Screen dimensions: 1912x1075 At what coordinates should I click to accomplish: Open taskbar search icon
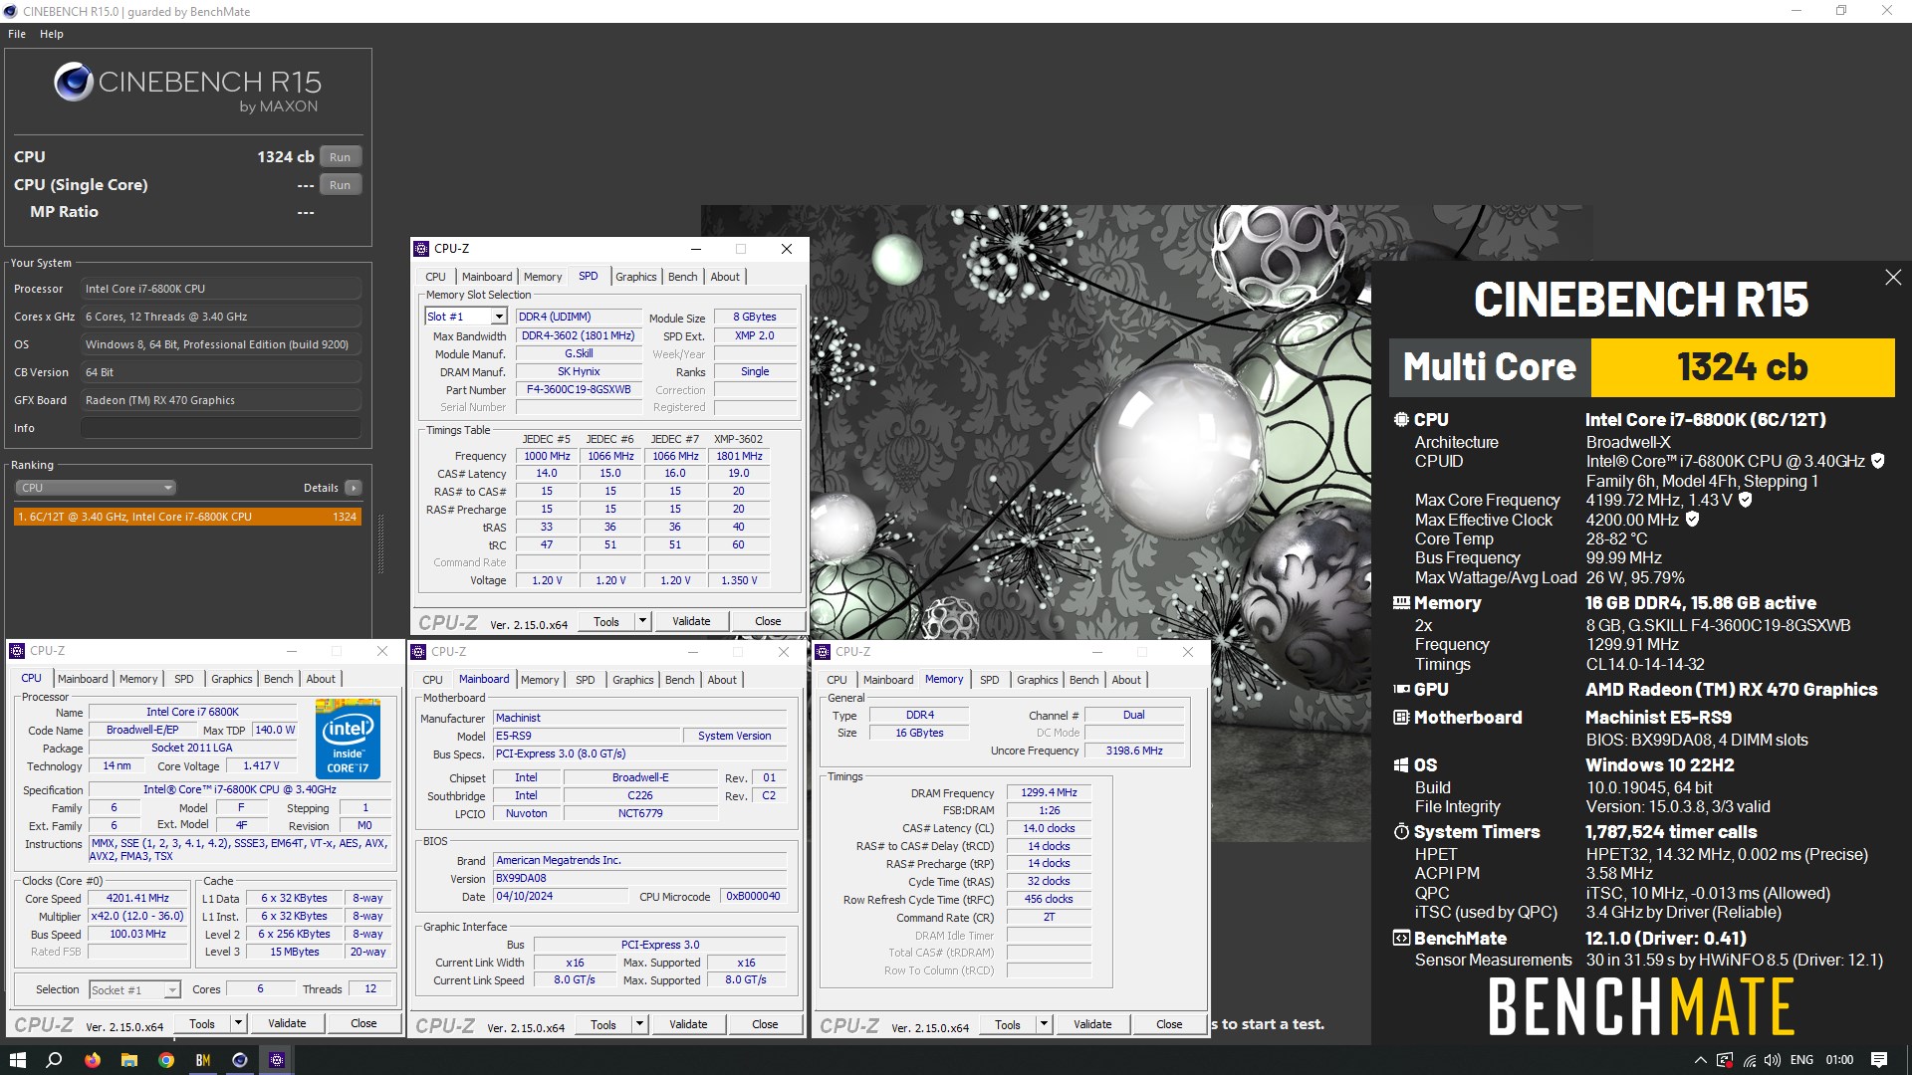point(54,1060)
